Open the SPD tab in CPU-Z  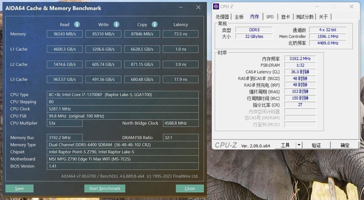[x=270, y=17]
